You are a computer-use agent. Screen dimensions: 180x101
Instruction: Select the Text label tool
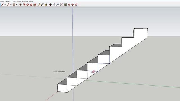(42, 5)
